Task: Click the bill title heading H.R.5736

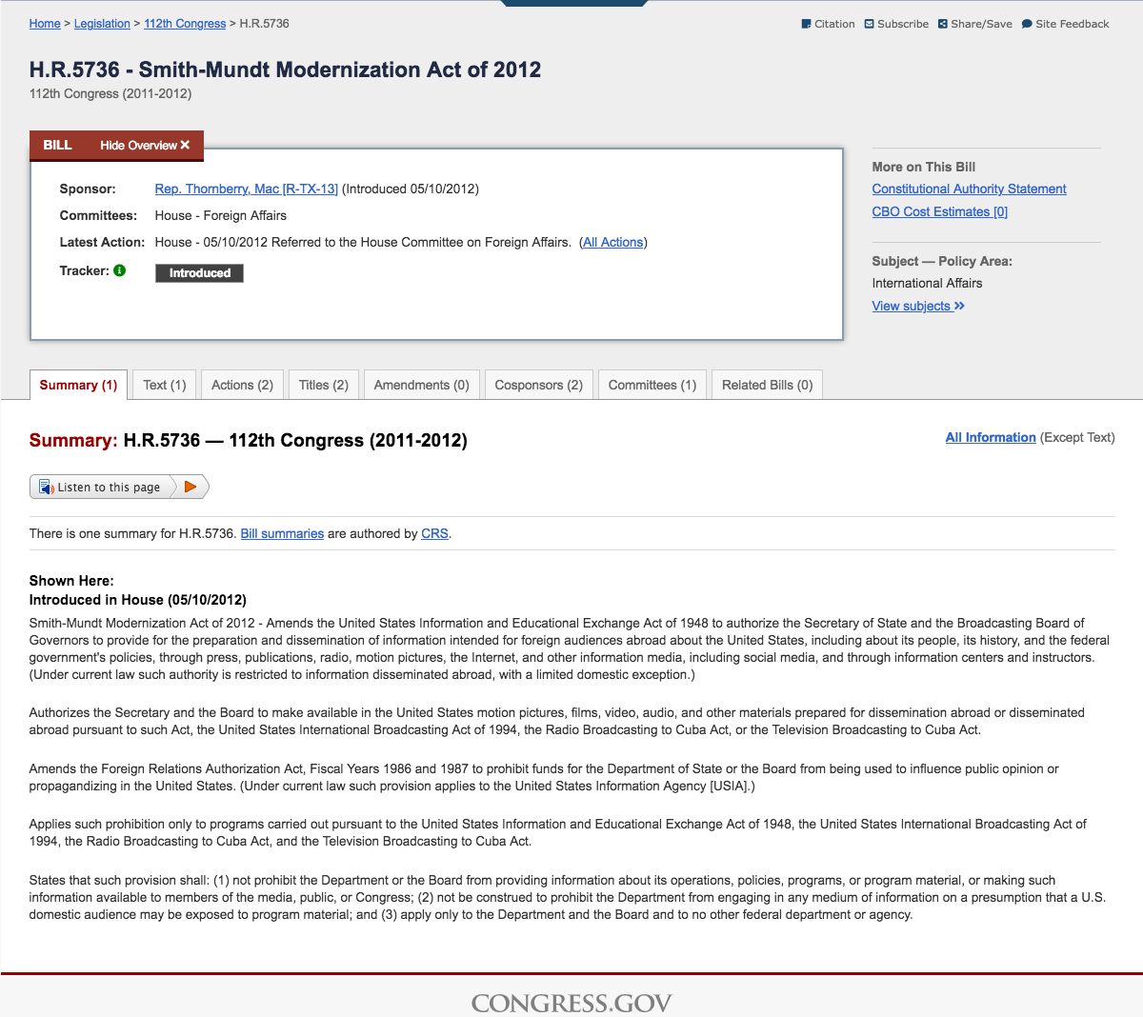Action: (x=285, y=70)
